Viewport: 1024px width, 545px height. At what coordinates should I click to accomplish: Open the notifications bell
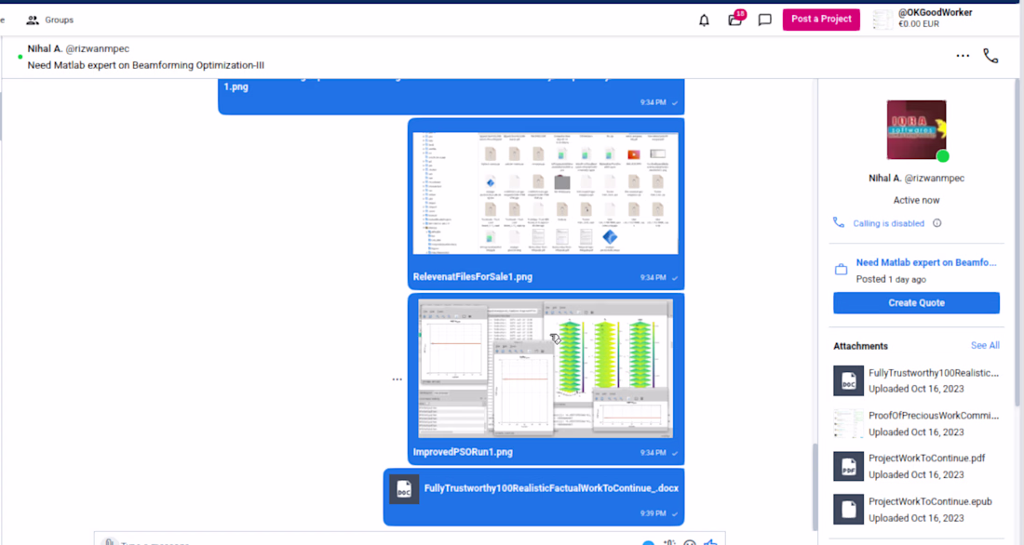[704, 20]
